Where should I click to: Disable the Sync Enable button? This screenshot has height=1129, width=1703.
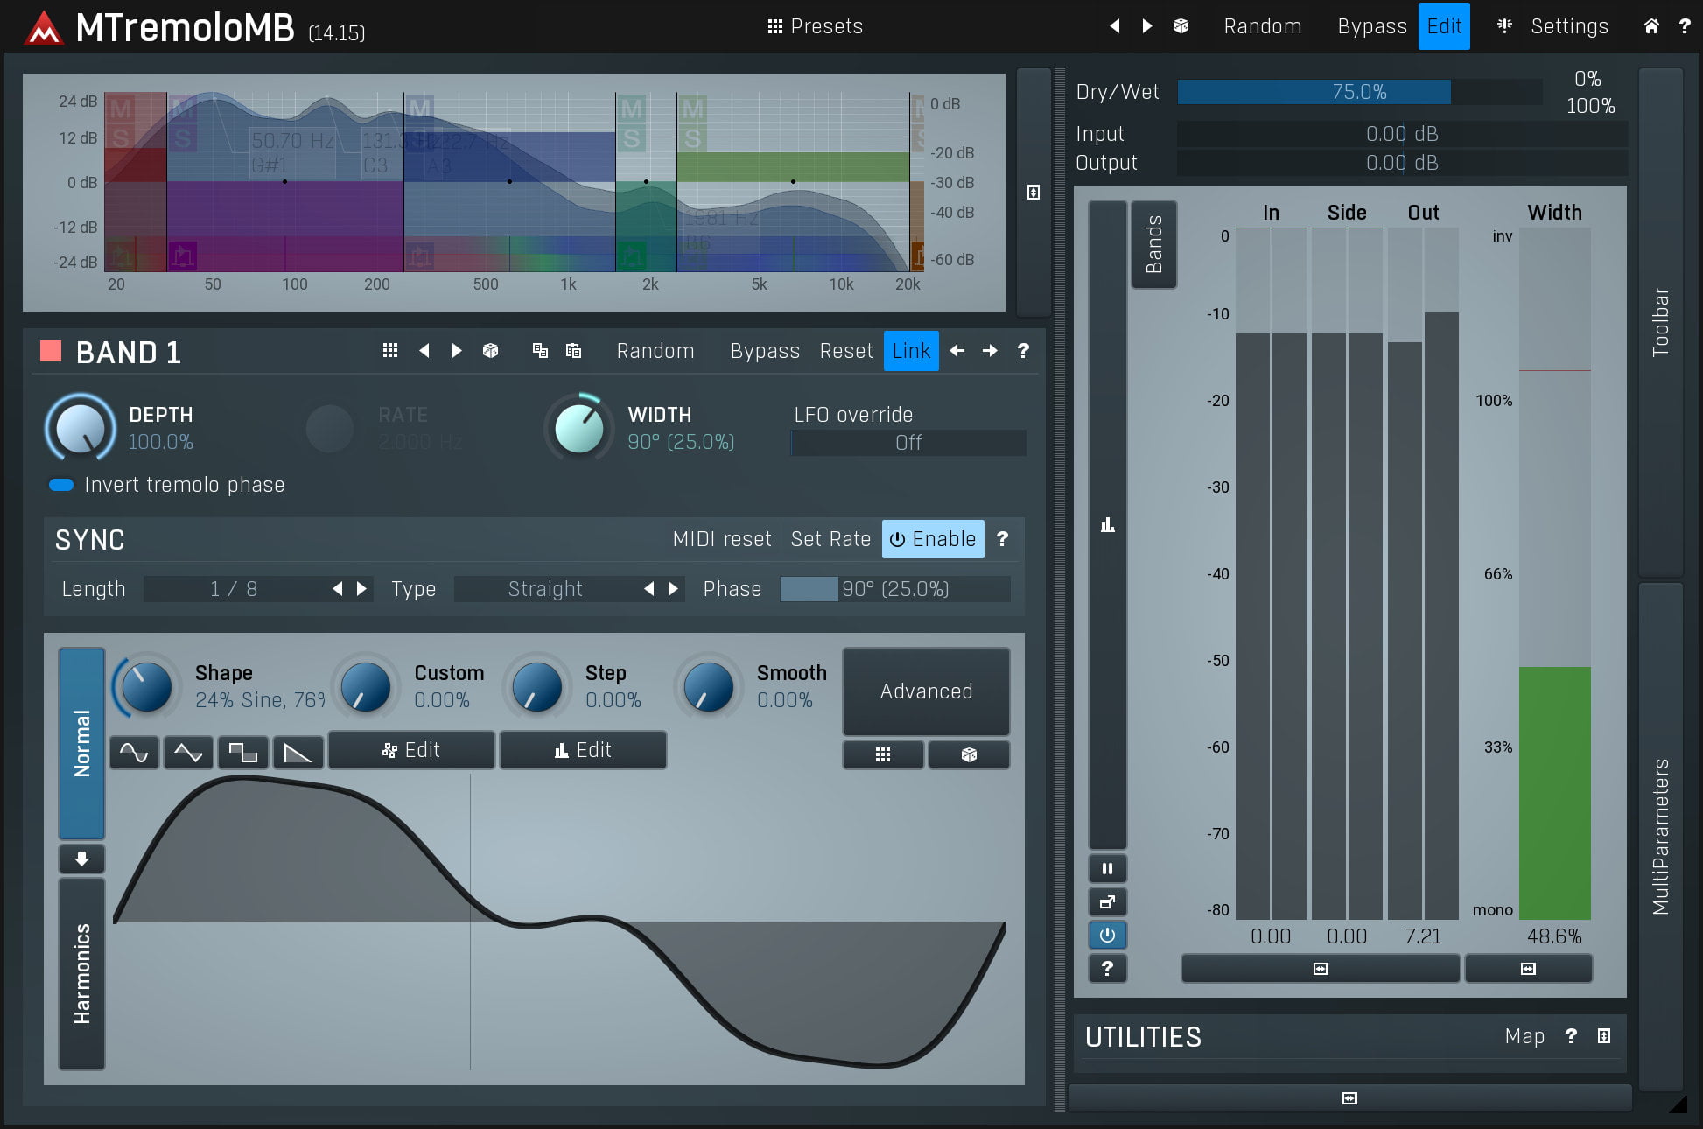coord(933,539)
